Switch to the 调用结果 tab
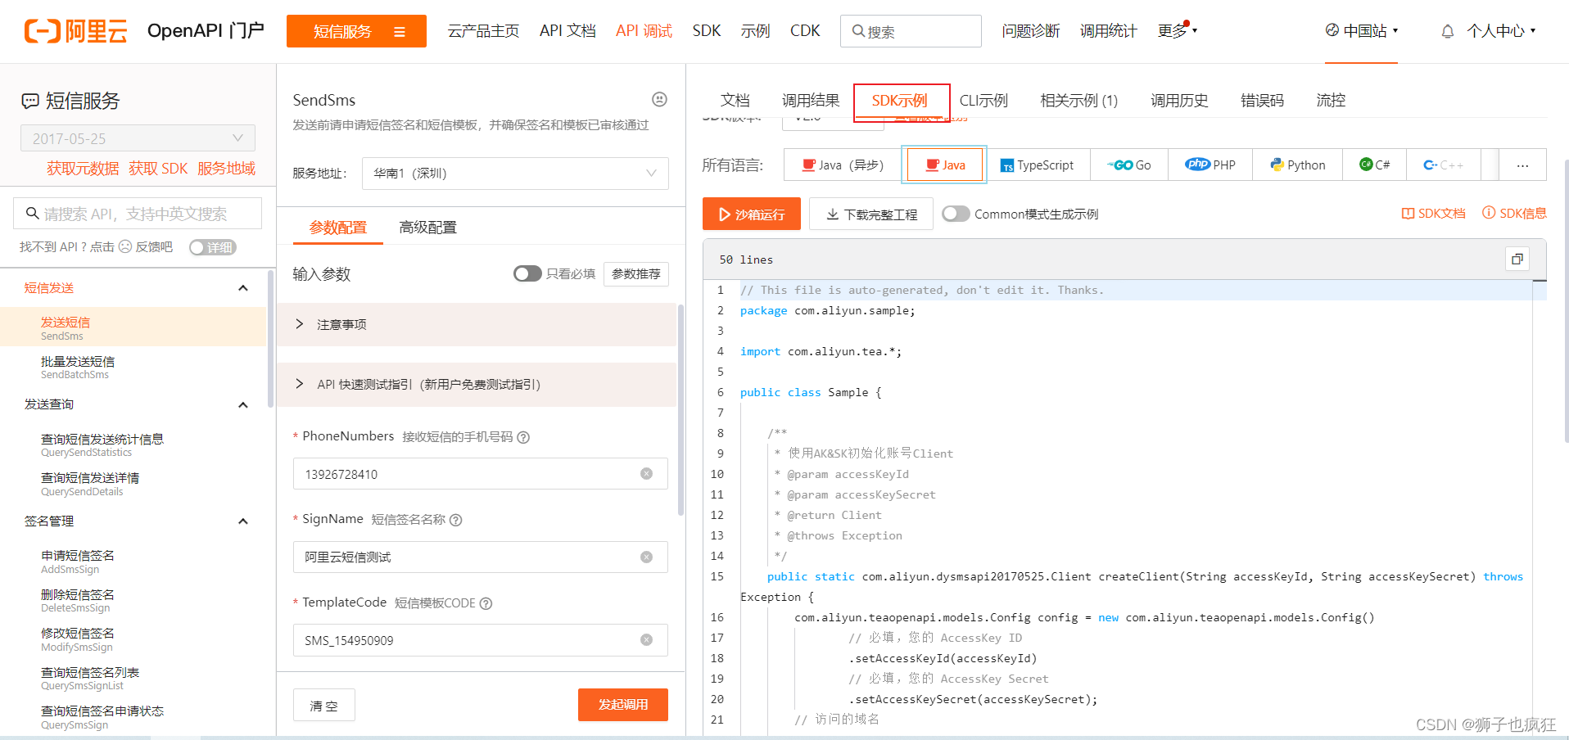 tap(811, 101)
